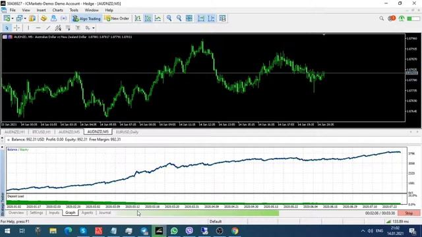Open Microsoft Edge from the taskbar

[x=68, y=231]
